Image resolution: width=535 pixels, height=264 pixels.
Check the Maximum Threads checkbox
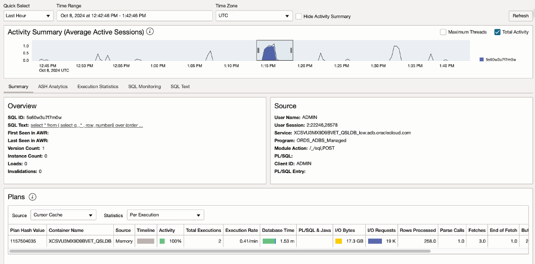(443, 32)
